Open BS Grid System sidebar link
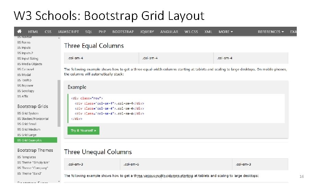The image size is (329, 185). tap(28, 113)
